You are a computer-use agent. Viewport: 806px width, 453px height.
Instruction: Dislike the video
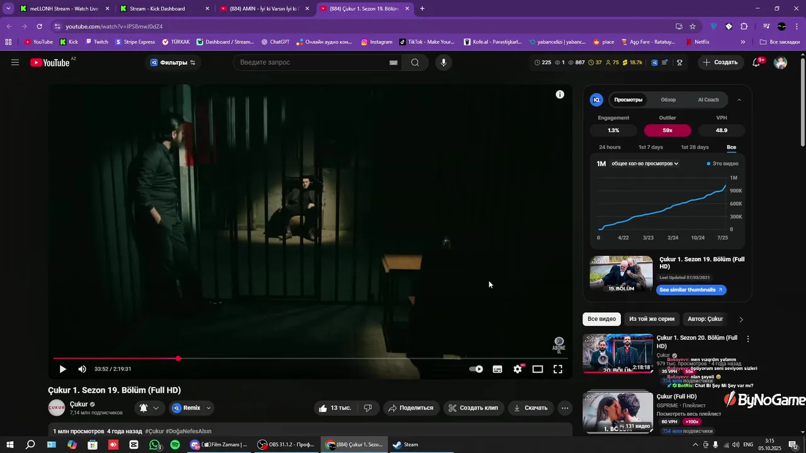(368, 408)
